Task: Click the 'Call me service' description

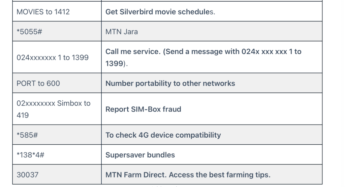Action: click(x=203, y=57)
